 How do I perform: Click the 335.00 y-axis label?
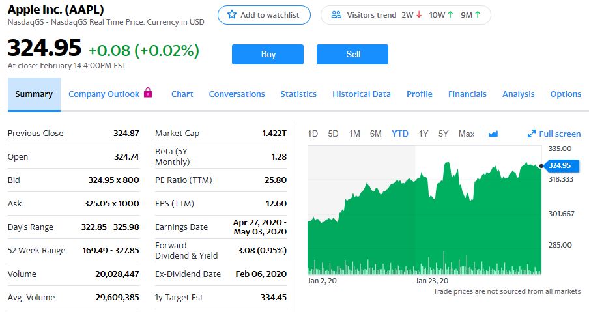pos(560,149)
